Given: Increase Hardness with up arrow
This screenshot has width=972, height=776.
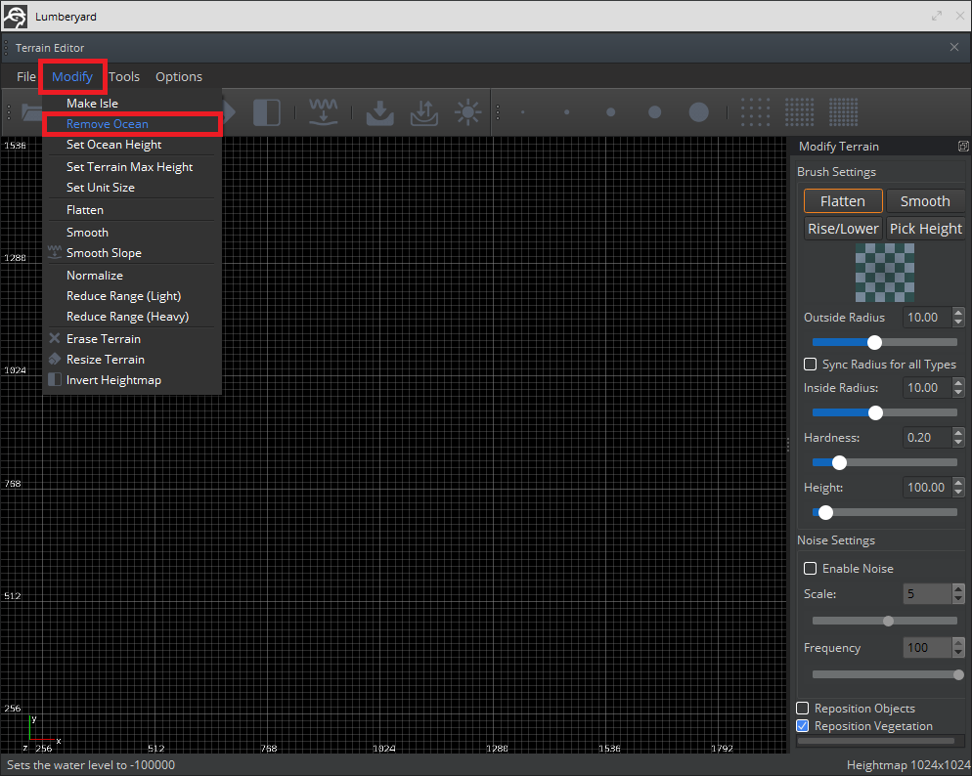Looking at the screenshot, I should point(958,432).
